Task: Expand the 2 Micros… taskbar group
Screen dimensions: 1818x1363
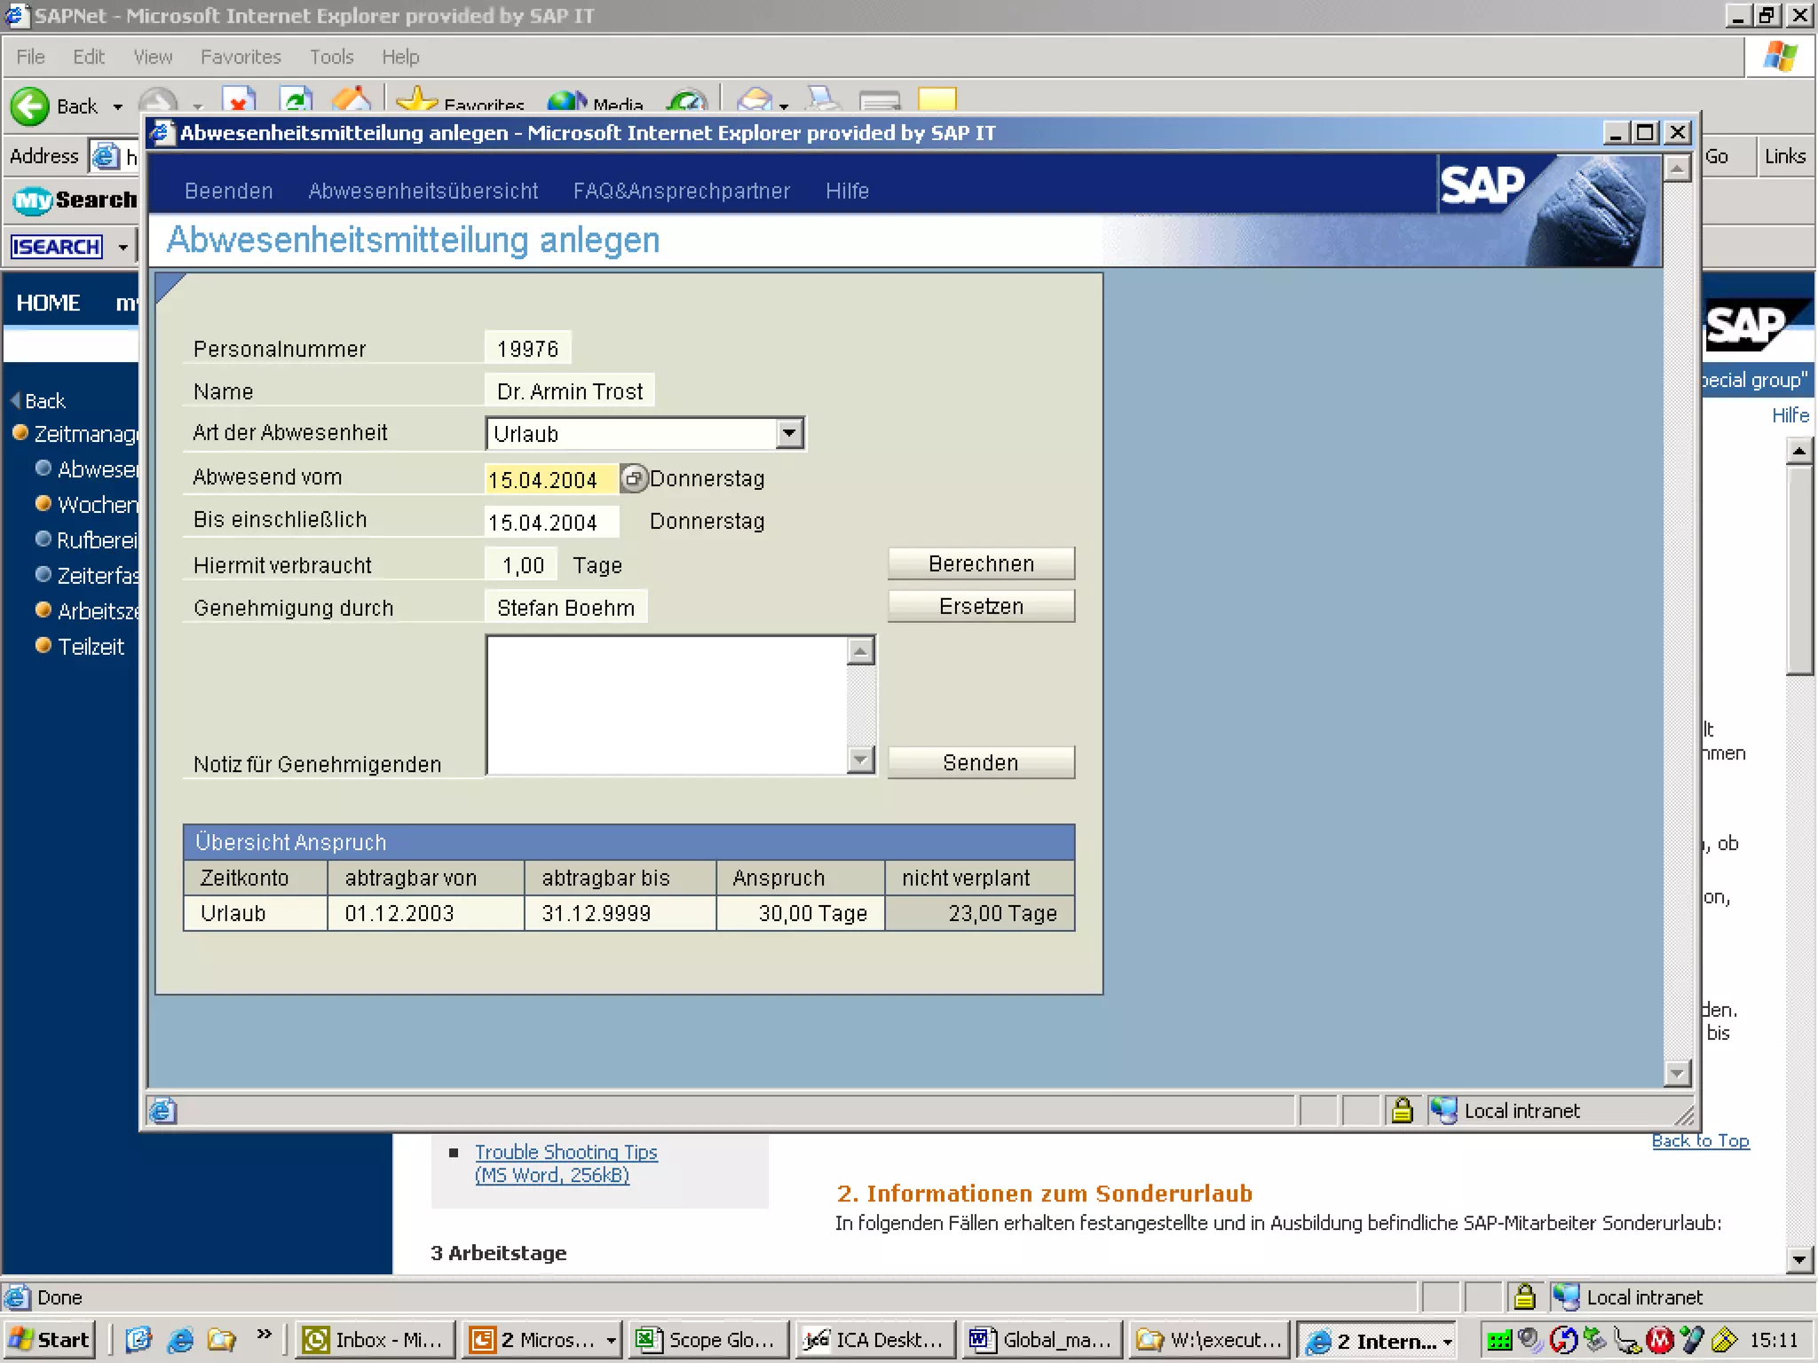Action: point(612,1340)
